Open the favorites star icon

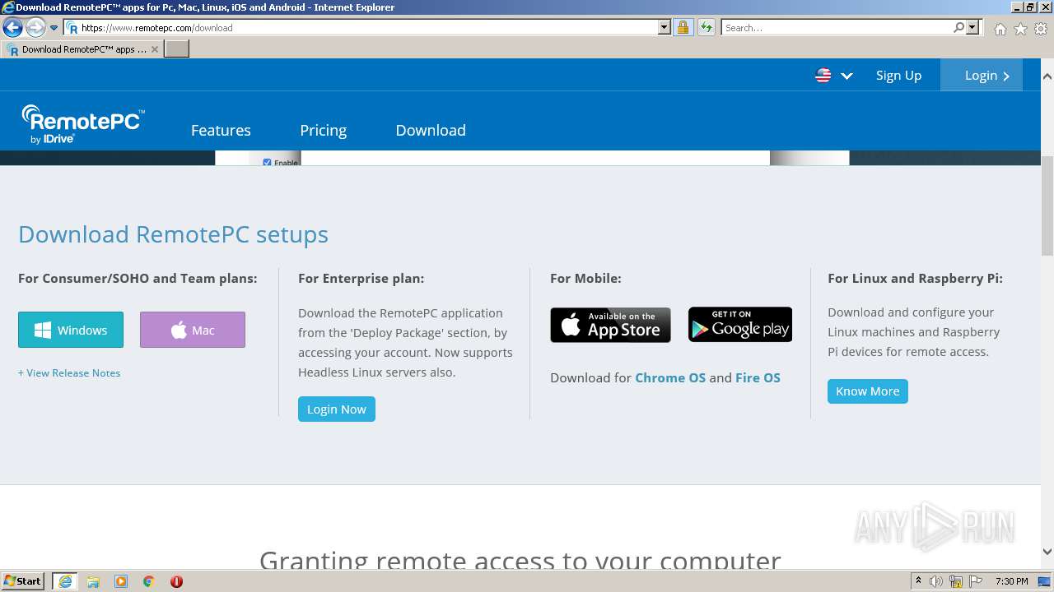tap(1020, 29)
